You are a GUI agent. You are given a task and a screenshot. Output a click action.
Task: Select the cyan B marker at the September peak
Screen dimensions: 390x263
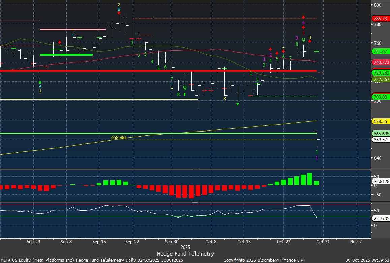119,9
